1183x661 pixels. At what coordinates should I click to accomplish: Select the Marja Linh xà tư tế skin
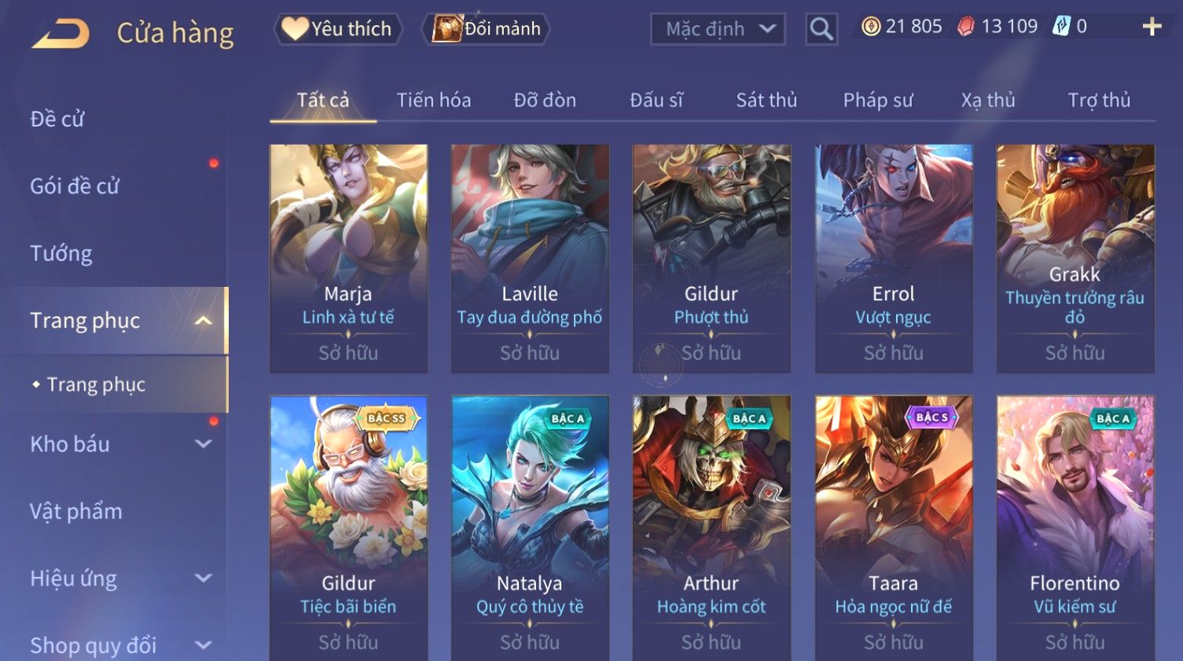[x=348, y=259]
